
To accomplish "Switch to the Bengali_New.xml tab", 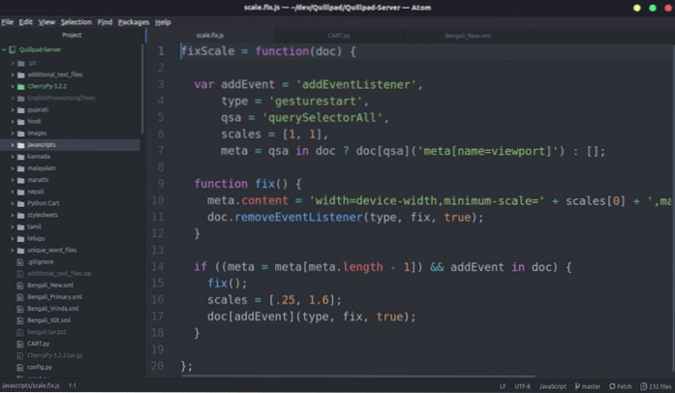I will coord(468,35).
